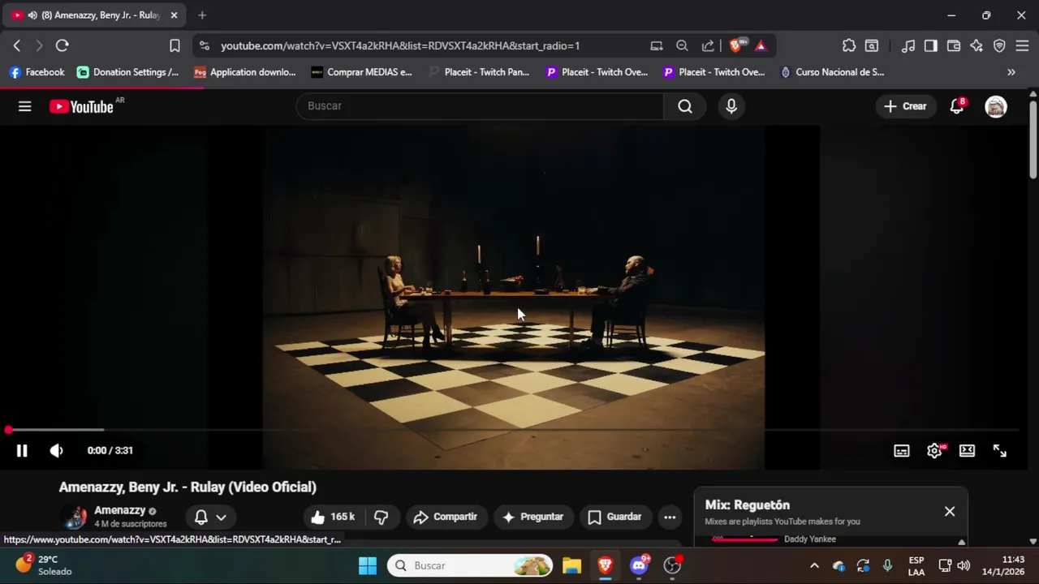Open the YouTube guide hamburger menu

coord(25,106)
